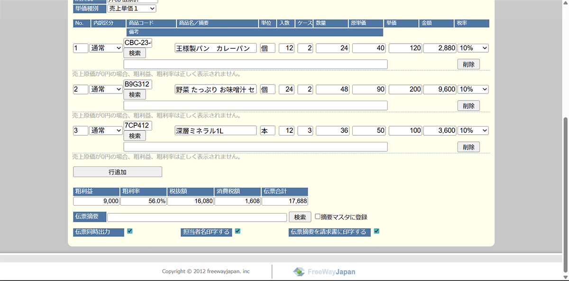Click 検索 button under code 7CP412
The width and height of the screenshot is (569, 281).
point(135,136)
